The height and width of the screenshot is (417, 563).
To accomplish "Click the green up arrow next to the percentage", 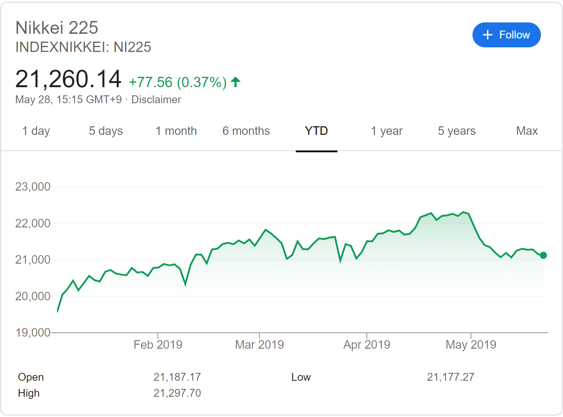I will click(x=236, y=82).
